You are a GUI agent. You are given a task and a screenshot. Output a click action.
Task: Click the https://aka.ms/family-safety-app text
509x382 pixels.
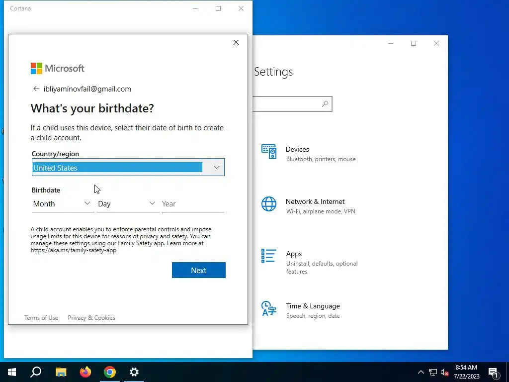[74, 250]
